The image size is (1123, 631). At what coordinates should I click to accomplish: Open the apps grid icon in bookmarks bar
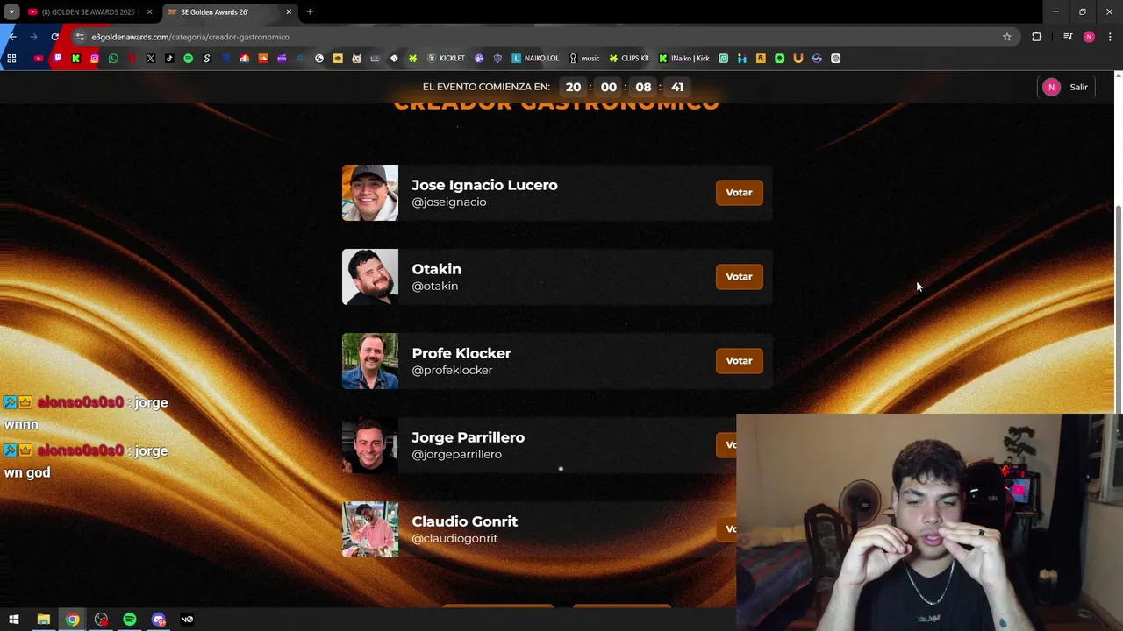pyautogui.click(x=11, y=59)
